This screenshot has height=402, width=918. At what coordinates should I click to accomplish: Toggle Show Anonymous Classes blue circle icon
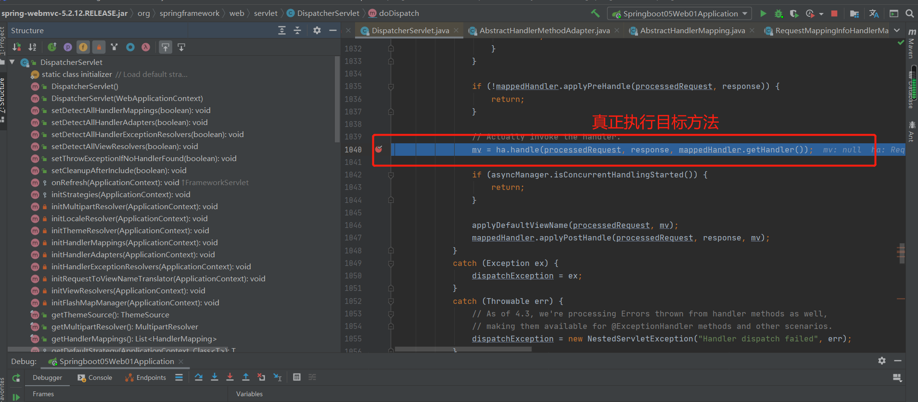tap(130, 47)
